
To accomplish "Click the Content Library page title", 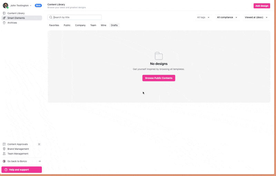I will [56, 4].
